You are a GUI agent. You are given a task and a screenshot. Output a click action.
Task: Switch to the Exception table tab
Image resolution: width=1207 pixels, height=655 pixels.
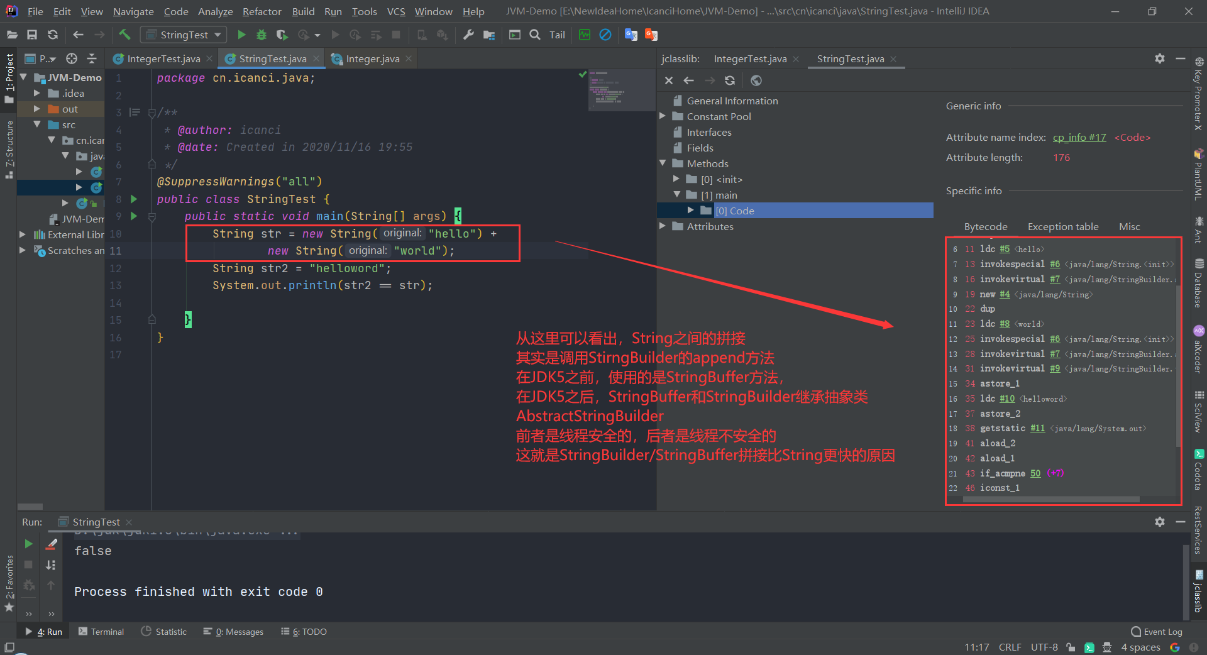[x=1063, y=226]
